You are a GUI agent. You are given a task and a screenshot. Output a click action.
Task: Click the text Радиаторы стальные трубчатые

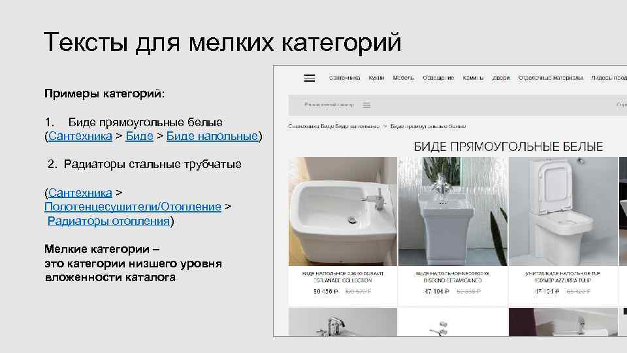(152, 164)
